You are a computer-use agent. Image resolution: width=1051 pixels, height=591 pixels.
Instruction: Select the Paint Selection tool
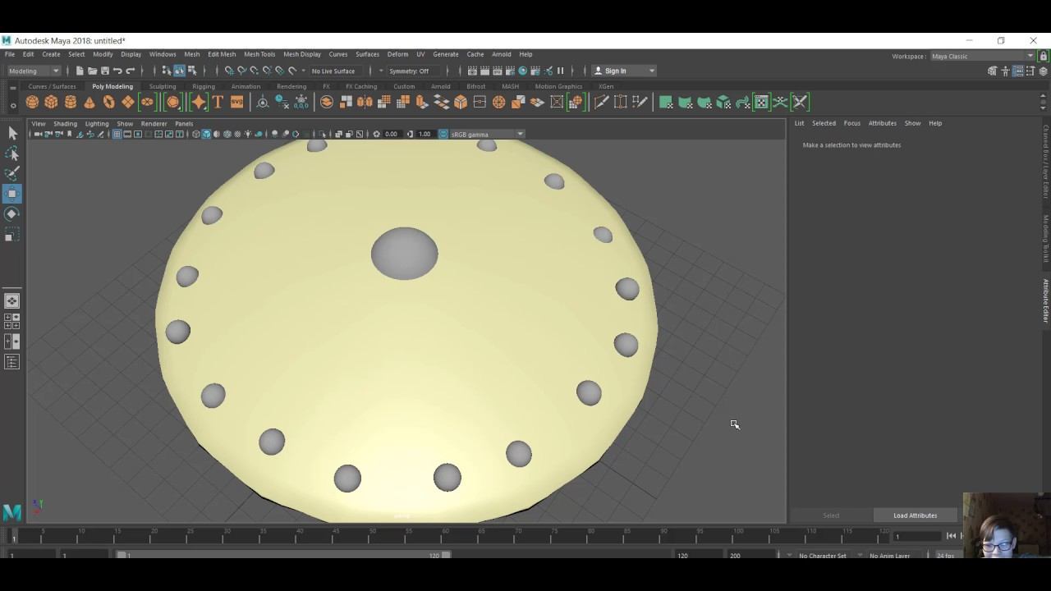12,173
